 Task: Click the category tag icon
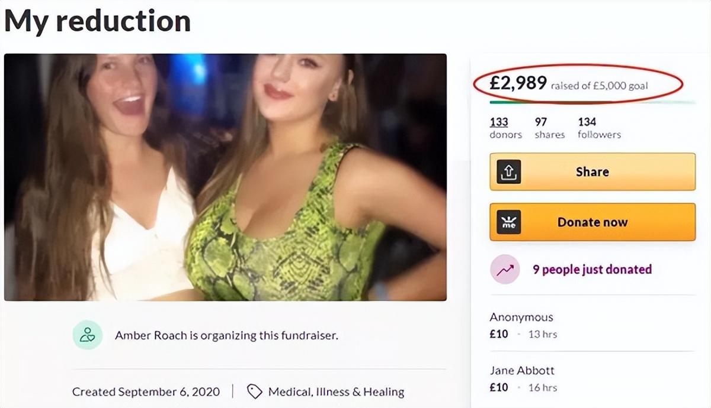click(x=254, y=391)
